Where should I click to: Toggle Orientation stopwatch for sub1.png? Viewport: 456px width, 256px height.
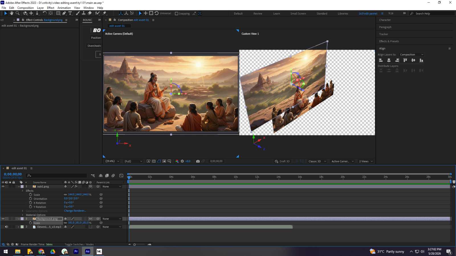(30, 199)
